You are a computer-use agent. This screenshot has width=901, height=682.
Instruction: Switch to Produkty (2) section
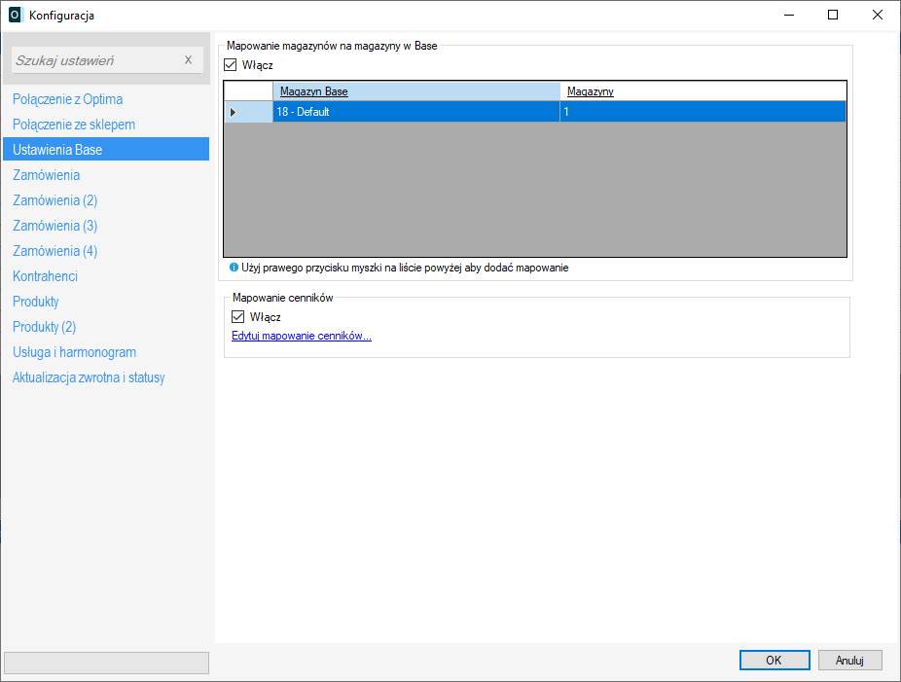click(x=45, y=327)
